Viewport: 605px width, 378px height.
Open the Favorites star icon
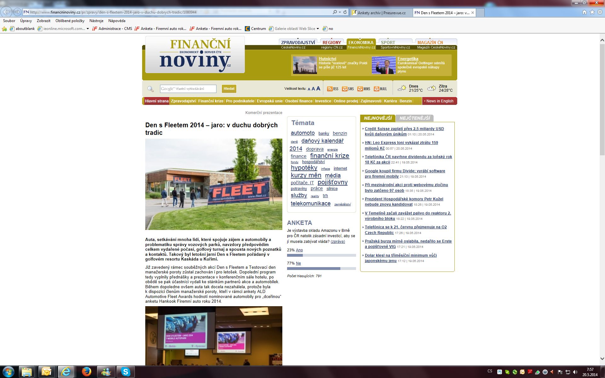[592, 12]
